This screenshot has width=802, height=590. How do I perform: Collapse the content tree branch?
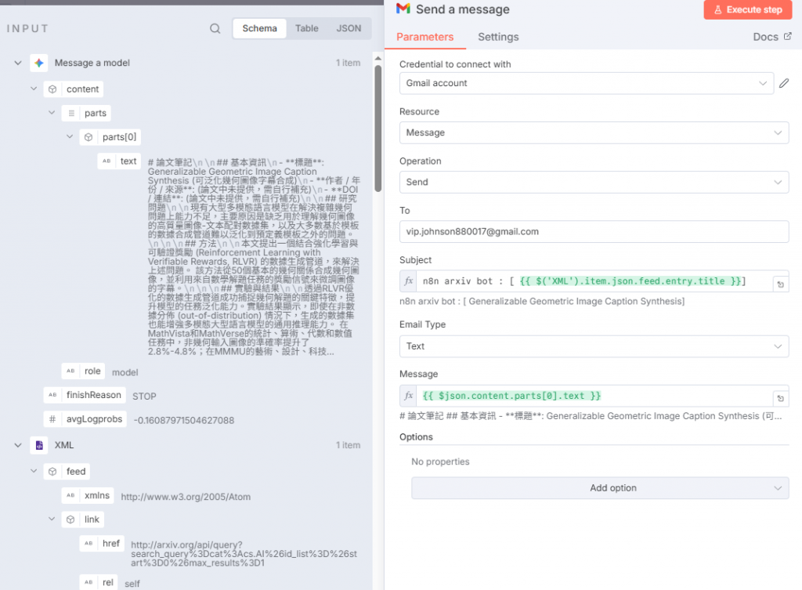pos(34,89)
